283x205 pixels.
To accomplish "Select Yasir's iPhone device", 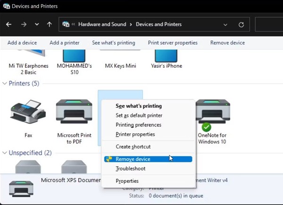I will click(x=166, y=60).
